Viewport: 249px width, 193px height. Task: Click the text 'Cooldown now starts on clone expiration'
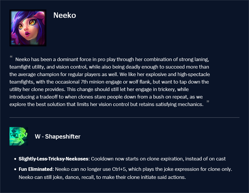[x=137, y=159]
